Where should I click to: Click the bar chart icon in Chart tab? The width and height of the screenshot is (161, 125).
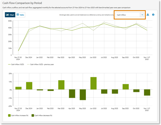click(x=7, y=15)
